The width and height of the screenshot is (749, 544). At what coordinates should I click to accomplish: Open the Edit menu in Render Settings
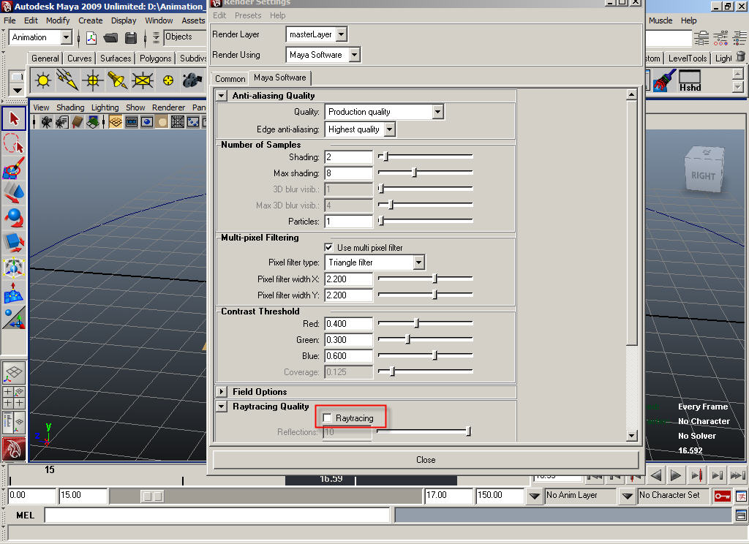(219, 15)
